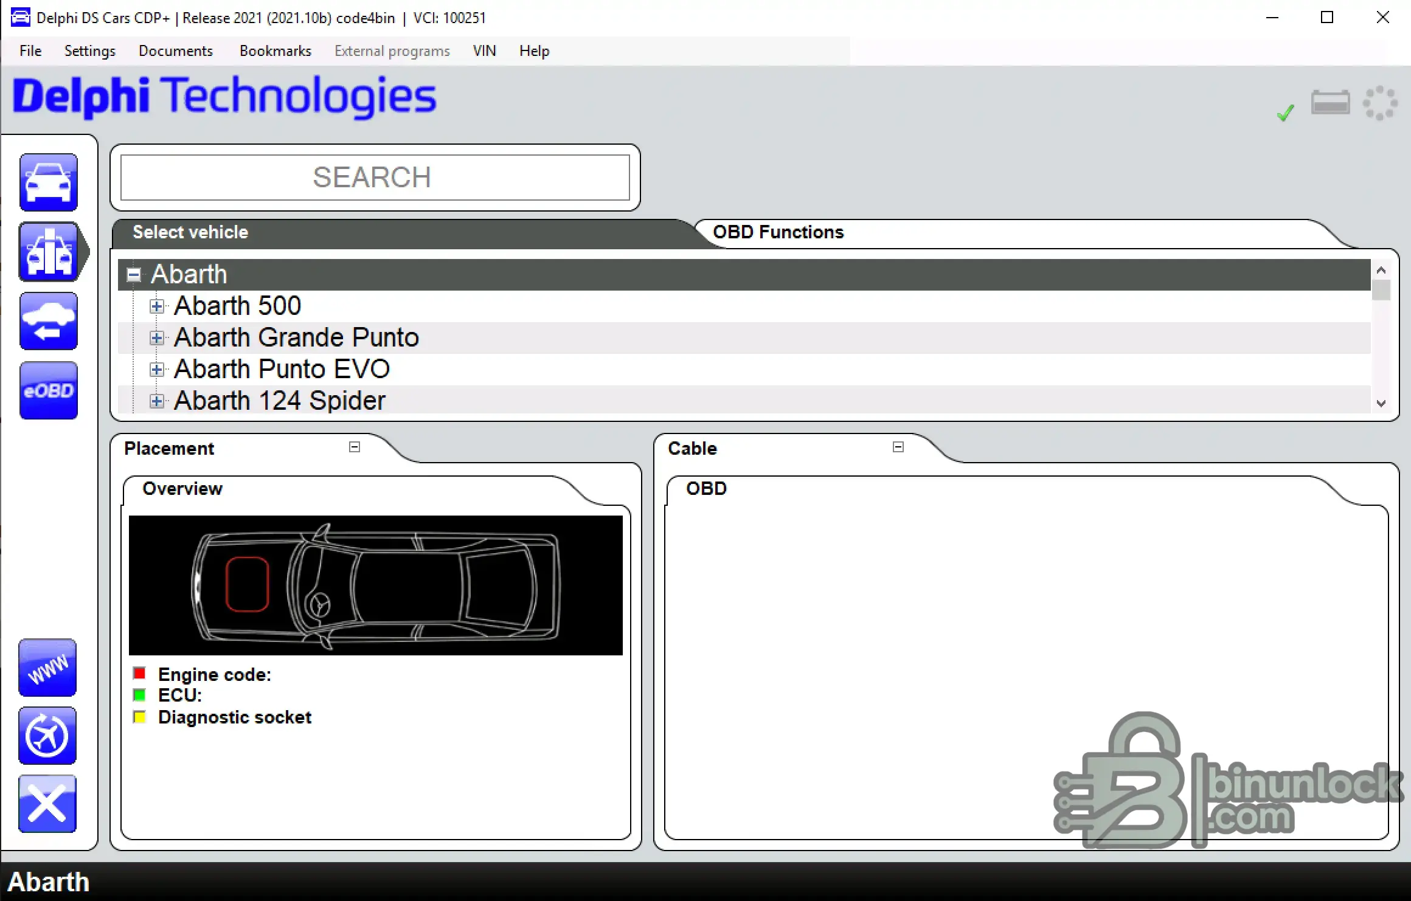Select the Abarth tree row
Image resolution: width=1411 pixels, height=901 pixels.
[x=744, y=275]
